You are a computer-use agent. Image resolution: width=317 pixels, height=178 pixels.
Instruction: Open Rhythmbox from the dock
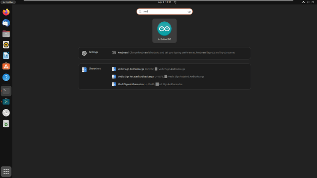[6, 45]
